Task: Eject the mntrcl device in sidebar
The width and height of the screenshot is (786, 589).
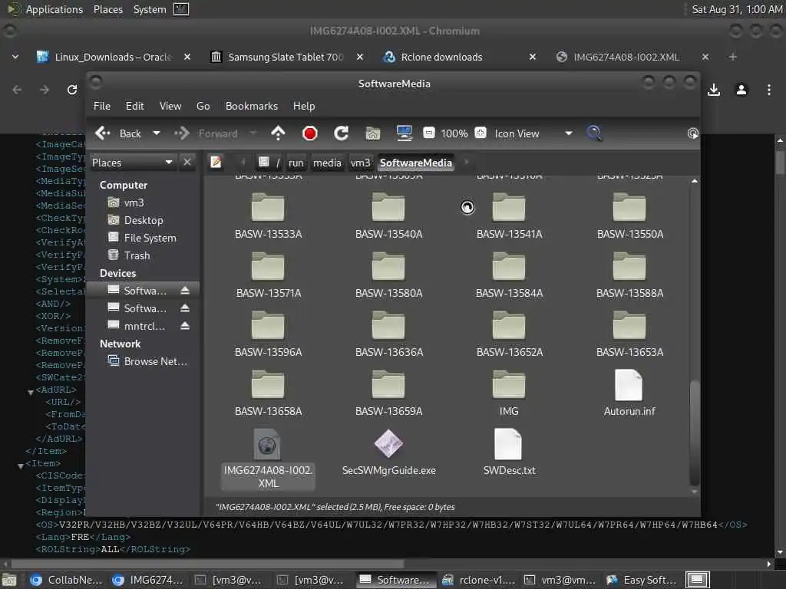Action: coord(185,326)
